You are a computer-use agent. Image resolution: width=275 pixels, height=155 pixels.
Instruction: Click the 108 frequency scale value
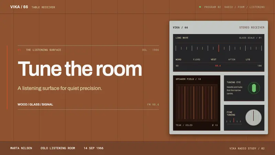[260, 66]
